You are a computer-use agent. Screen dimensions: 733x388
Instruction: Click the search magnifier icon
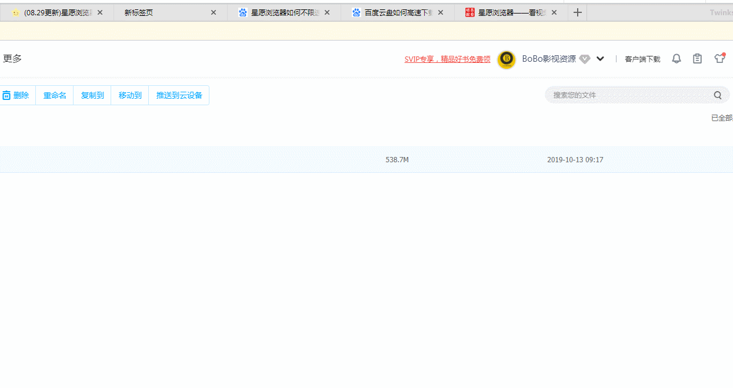click(718, 95)
